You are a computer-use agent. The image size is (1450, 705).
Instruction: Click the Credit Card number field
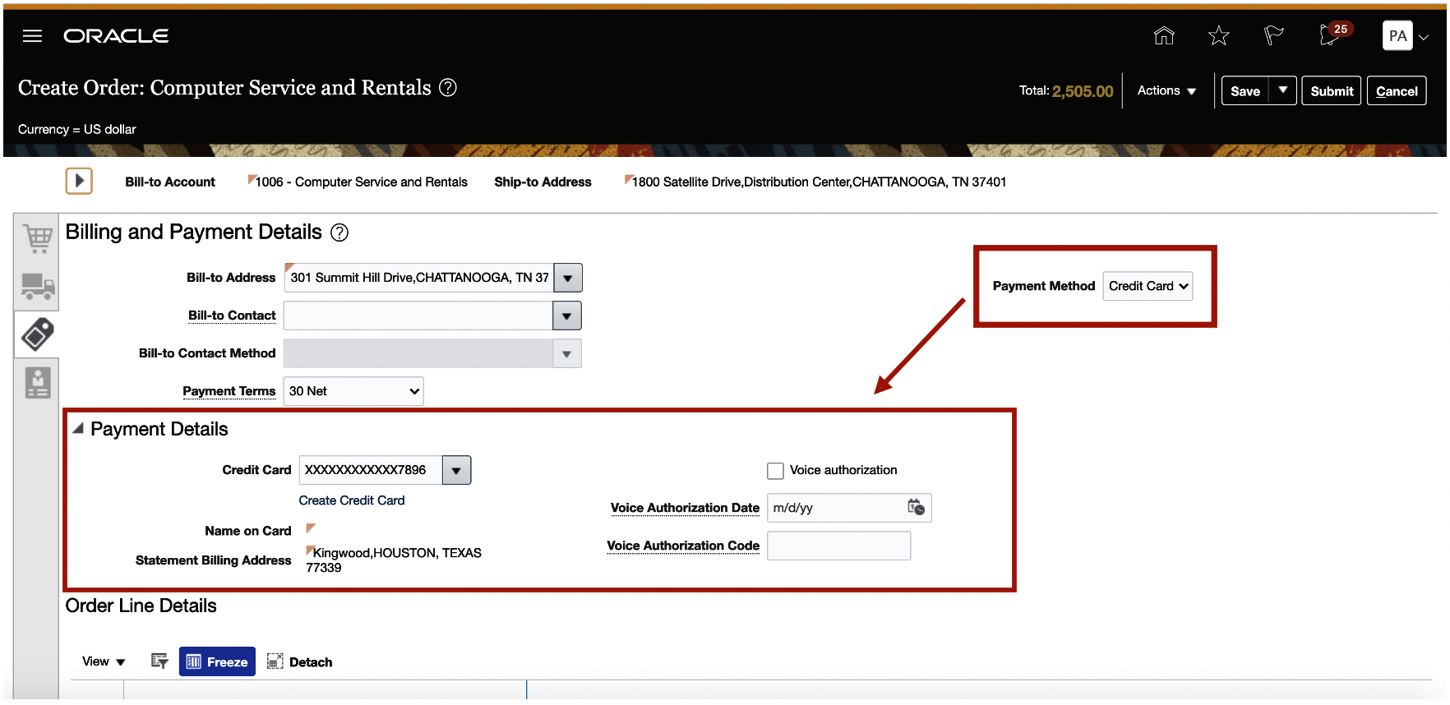[371, 470]
